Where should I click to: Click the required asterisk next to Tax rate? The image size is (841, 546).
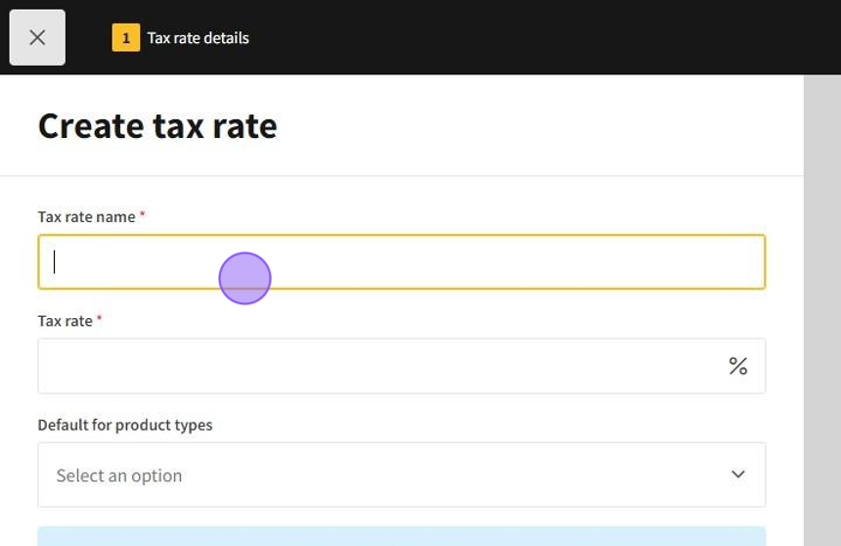pyautogui.click(x=99, y=319)
